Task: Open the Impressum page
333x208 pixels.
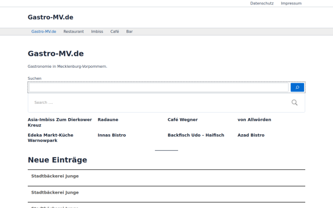Action: [x=291, y=3]
